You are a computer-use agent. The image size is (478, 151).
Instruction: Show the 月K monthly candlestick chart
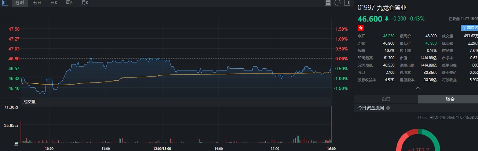pyautogui.click(x=85, y=3)
